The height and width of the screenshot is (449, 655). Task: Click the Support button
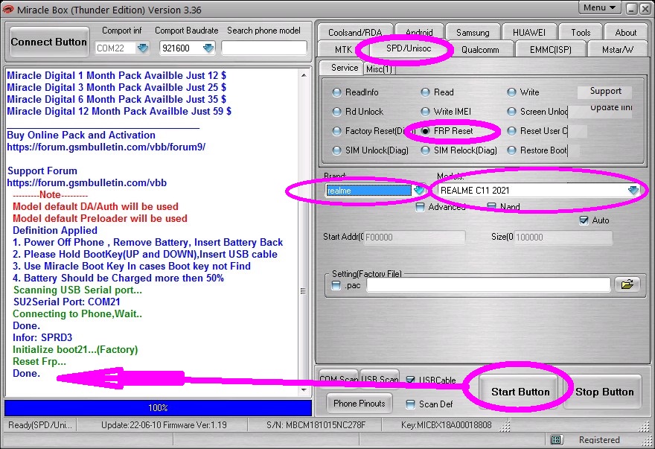click(605, 91)
